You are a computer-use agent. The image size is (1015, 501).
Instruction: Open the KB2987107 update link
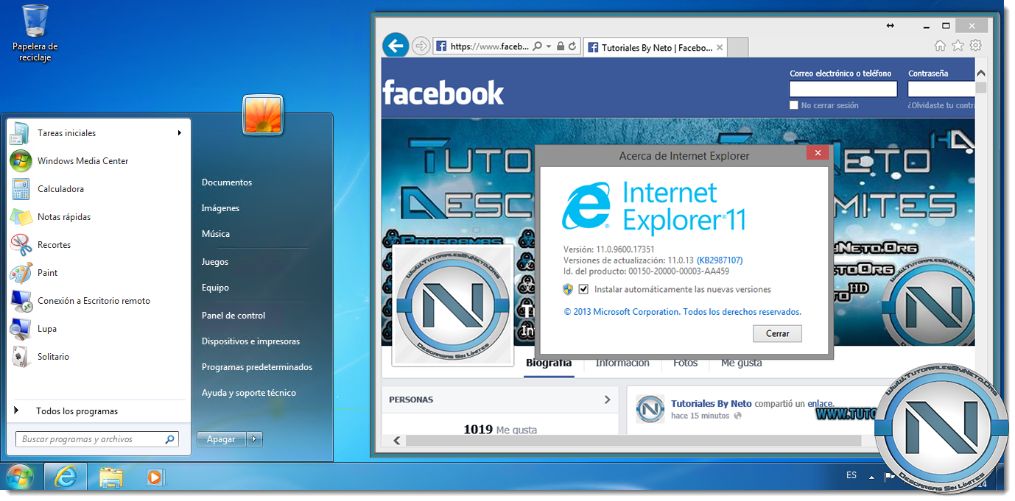point(720,260)
